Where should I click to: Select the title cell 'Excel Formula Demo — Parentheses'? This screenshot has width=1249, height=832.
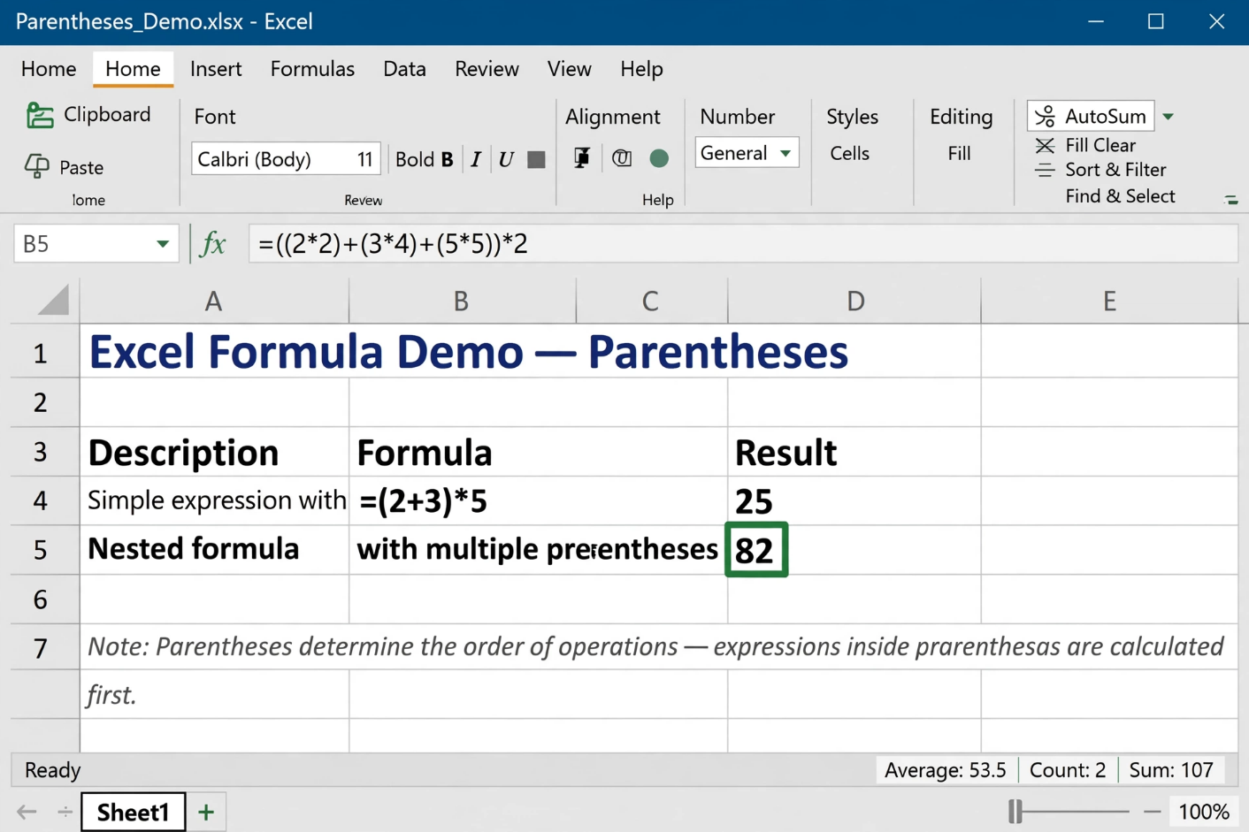[469, 352]
